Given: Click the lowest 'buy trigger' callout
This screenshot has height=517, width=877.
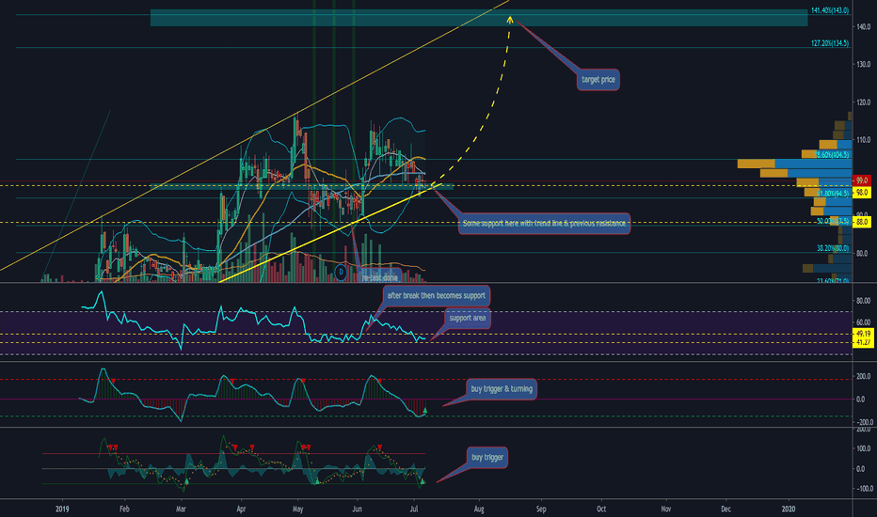Looking at the screenshot, I should [x=487, y=457].
